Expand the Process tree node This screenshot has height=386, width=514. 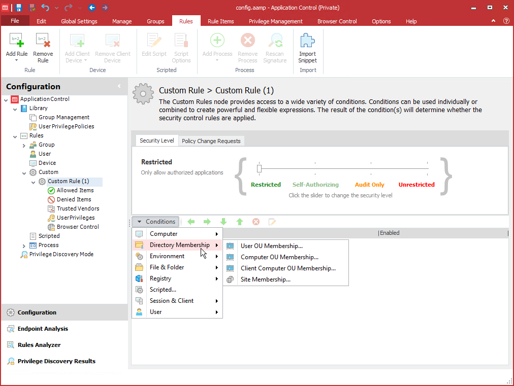coord(24,245)
